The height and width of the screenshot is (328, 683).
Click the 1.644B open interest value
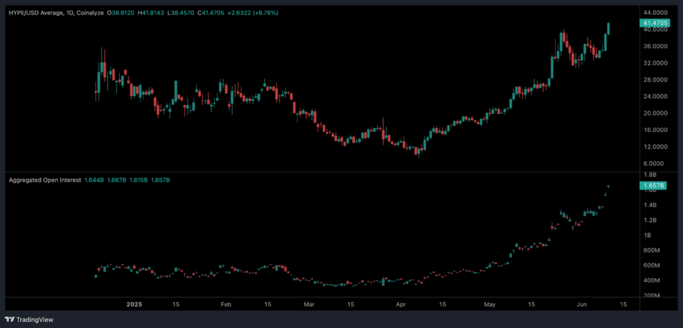[93, 179]
